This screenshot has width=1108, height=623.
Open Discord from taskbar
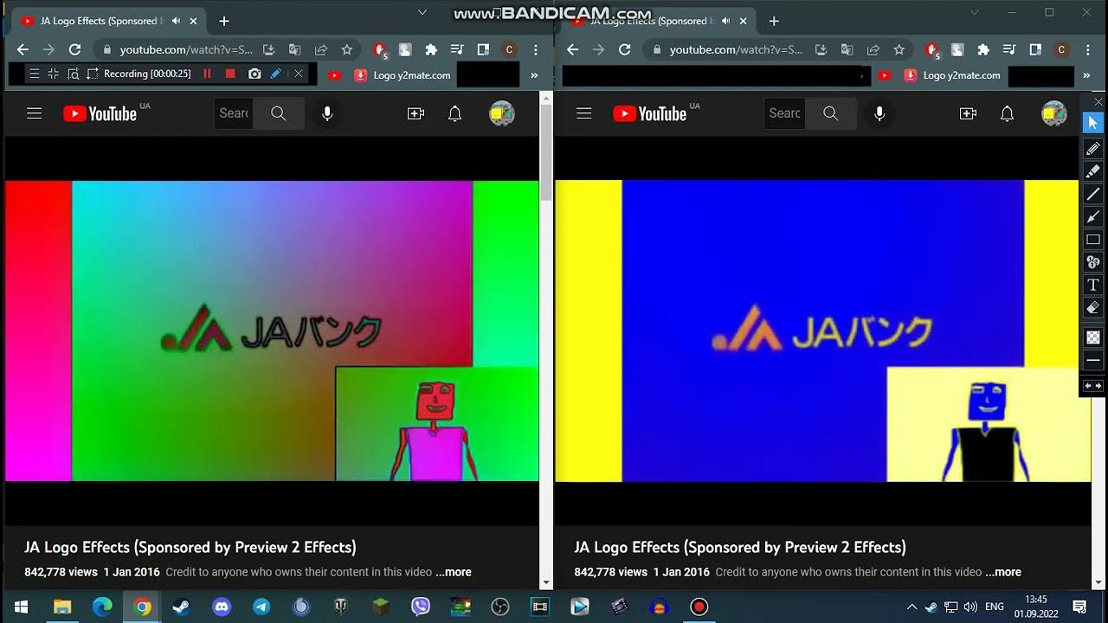[222, 607]
